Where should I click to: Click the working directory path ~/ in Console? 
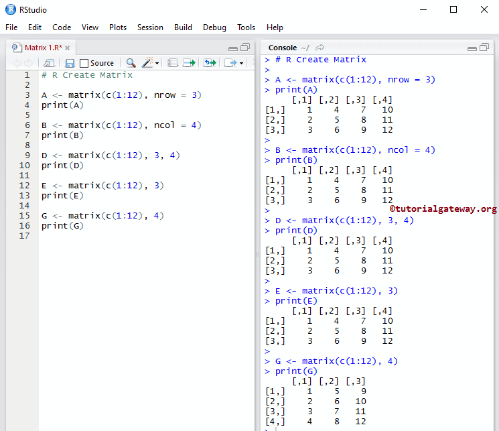point(305,48)
